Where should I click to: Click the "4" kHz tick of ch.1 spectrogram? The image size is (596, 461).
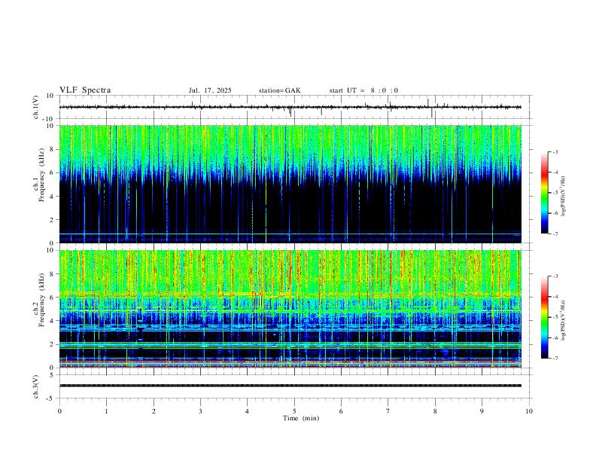53,197
